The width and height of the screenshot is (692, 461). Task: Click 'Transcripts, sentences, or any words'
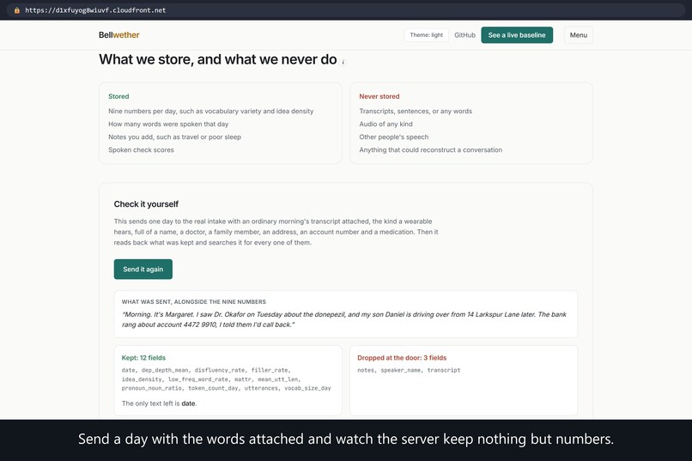coord(416,111)
